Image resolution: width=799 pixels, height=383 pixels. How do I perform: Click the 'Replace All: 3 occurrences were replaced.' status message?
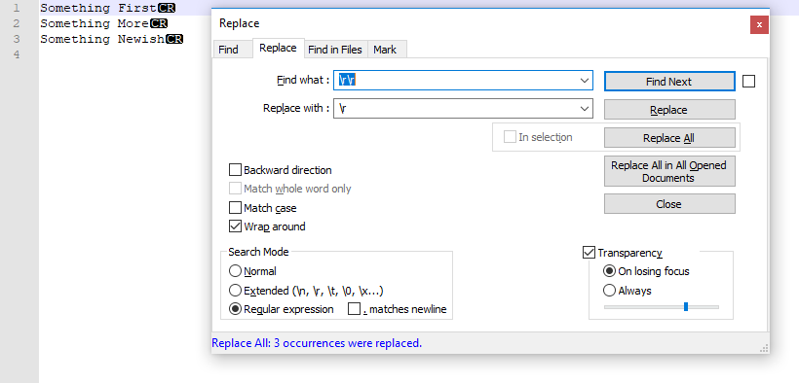coord(317,343)
